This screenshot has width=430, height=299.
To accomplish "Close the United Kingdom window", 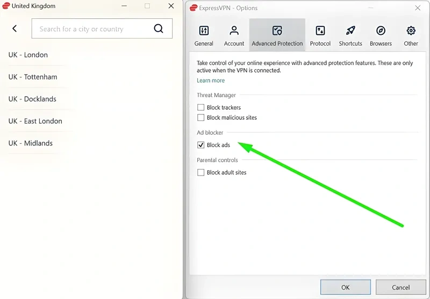I will click(171, 6).
